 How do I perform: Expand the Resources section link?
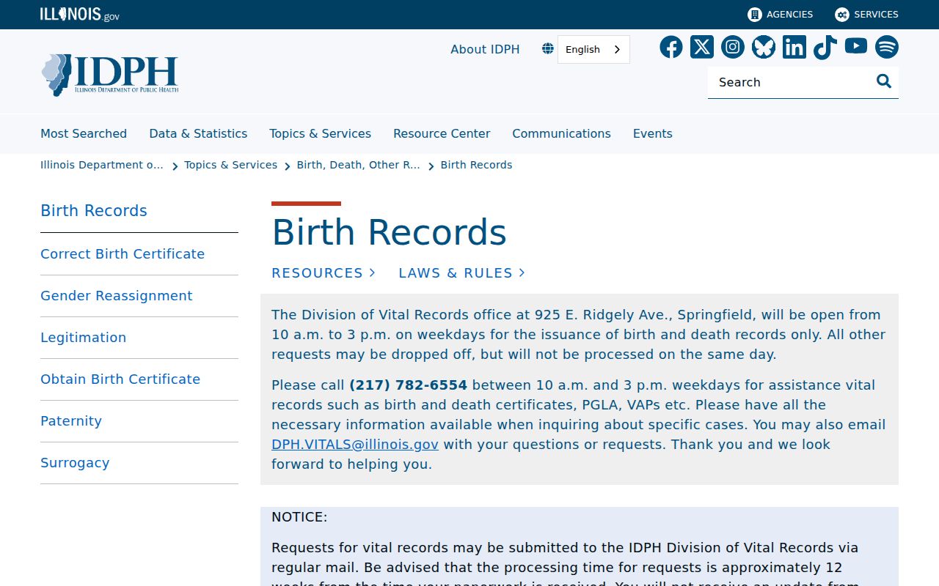pos(324,272)
